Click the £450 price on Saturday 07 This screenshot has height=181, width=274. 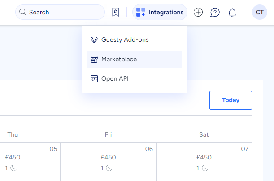[x=204, y=157]
